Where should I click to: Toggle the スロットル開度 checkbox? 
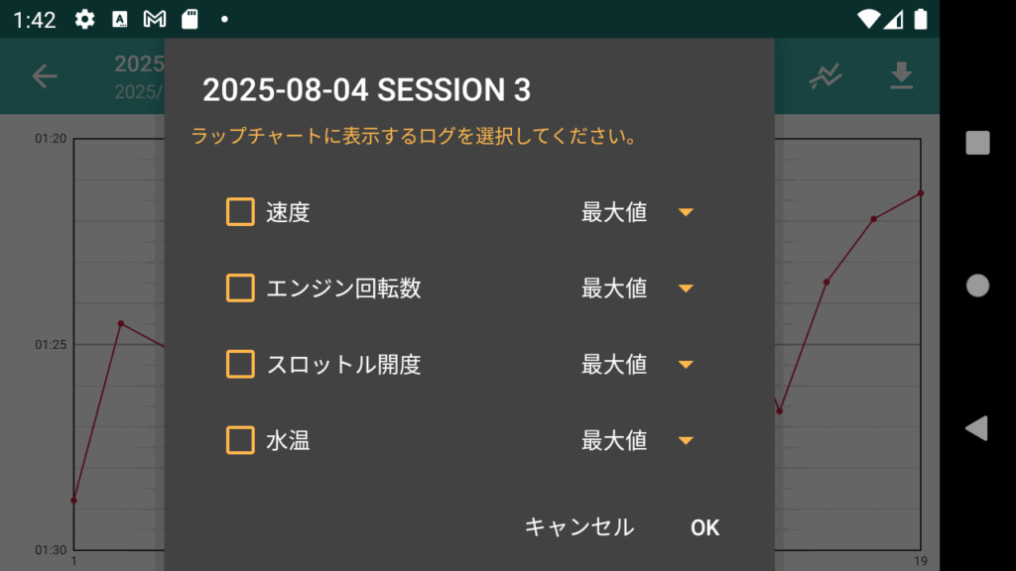240,364
